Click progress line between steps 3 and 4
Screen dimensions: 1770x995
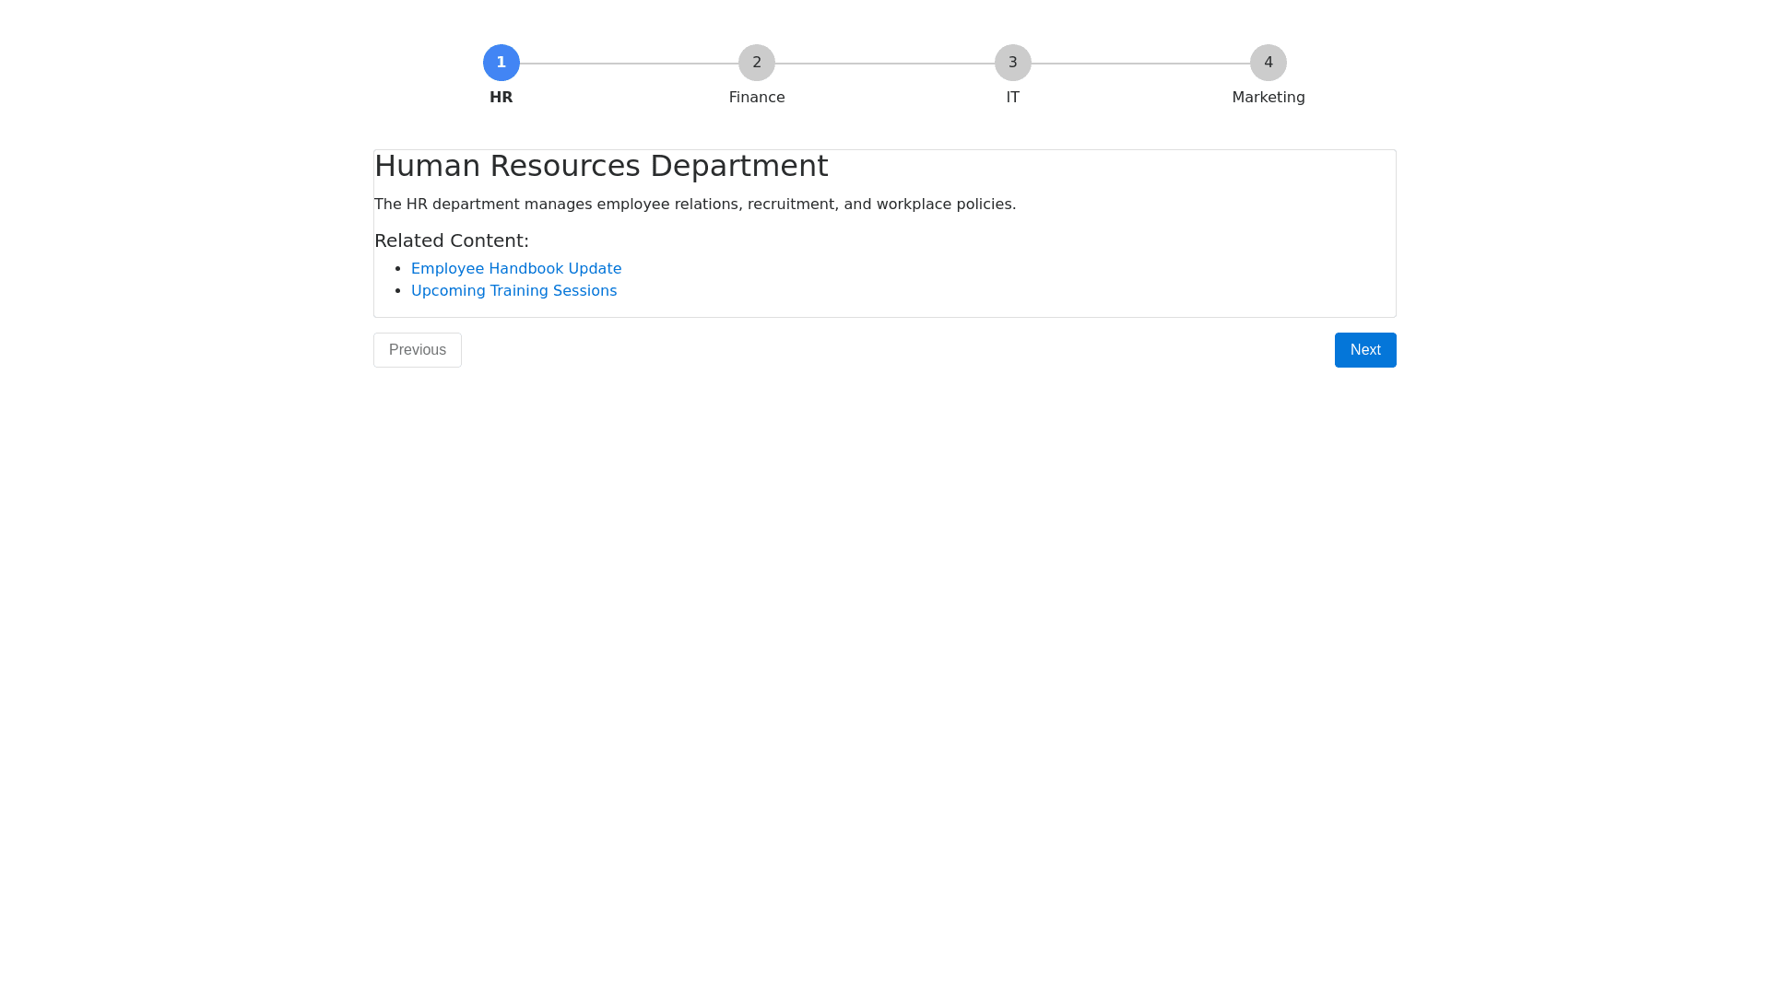(1140, 64)
